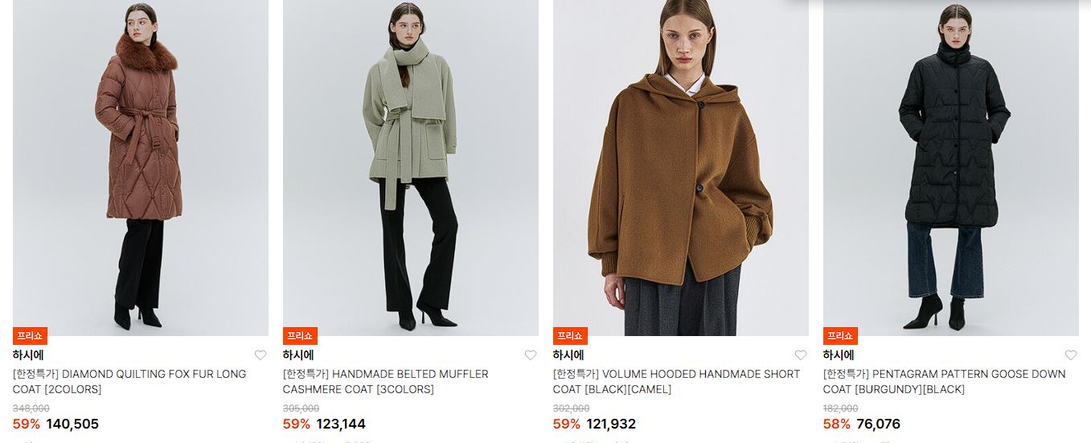1091x443 pixels.
Task: Open VOLUME HOODED HANDMADE SHORT COAT title link
Action: point(677,382)
